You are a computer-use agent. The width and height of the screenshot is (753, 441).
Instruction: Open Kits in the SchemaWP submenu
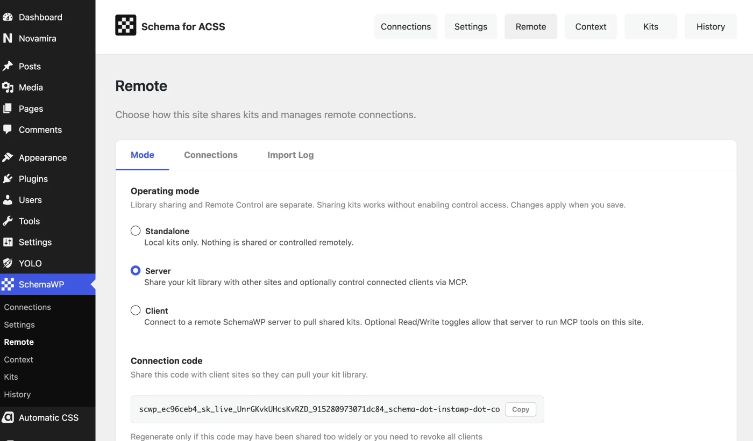tap(11, 377)
